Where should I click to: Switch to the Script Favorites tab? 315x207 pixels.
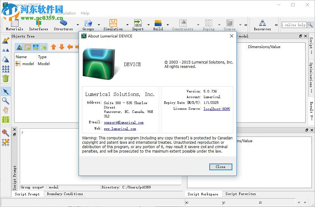point(240,194)
